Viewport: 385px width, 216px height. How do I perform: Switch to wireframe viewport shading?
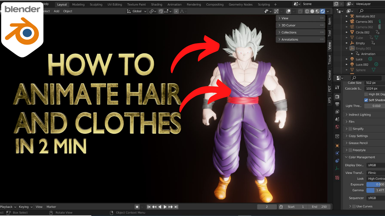(307, 11)
